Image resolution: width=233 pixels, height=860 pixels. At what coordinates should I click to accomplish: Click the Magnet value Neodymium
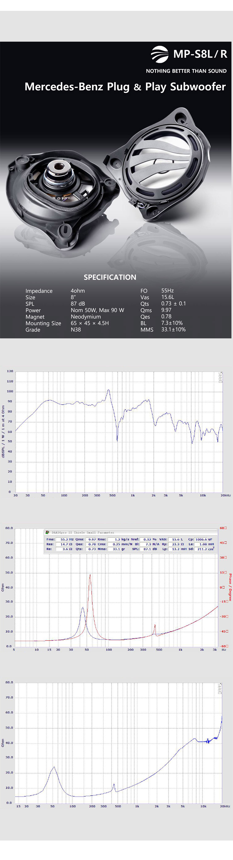tap(86, 316)
